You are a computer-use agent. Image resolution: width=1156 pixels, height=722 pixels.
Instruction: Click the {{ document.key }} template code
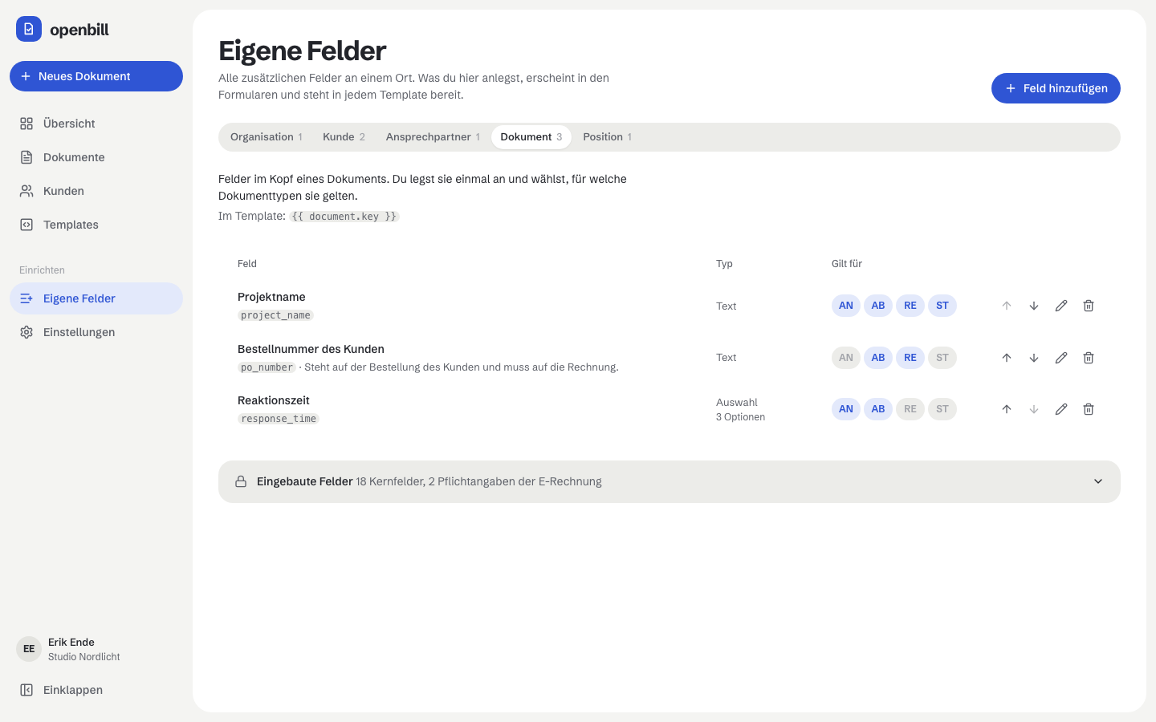(x=344, y=217)
